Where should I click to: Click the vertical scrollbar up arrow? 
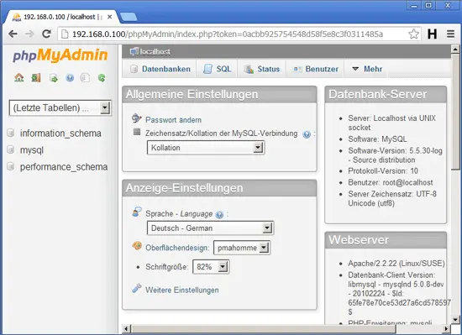pos(455,50)
